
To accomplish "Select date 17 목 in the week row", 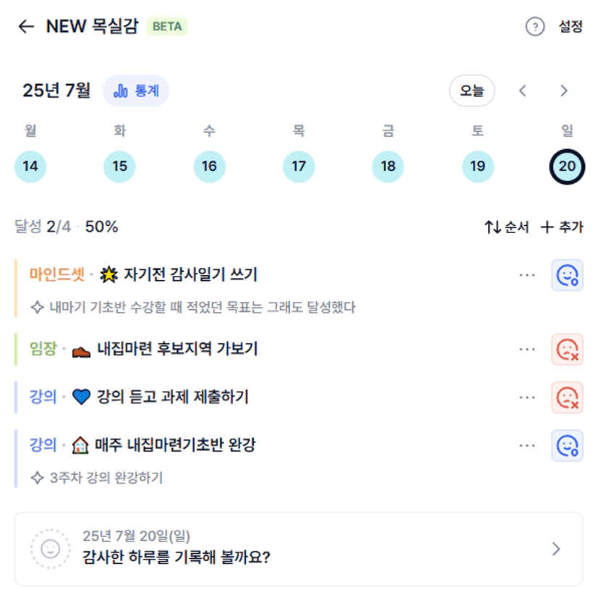I will point(299,166).
